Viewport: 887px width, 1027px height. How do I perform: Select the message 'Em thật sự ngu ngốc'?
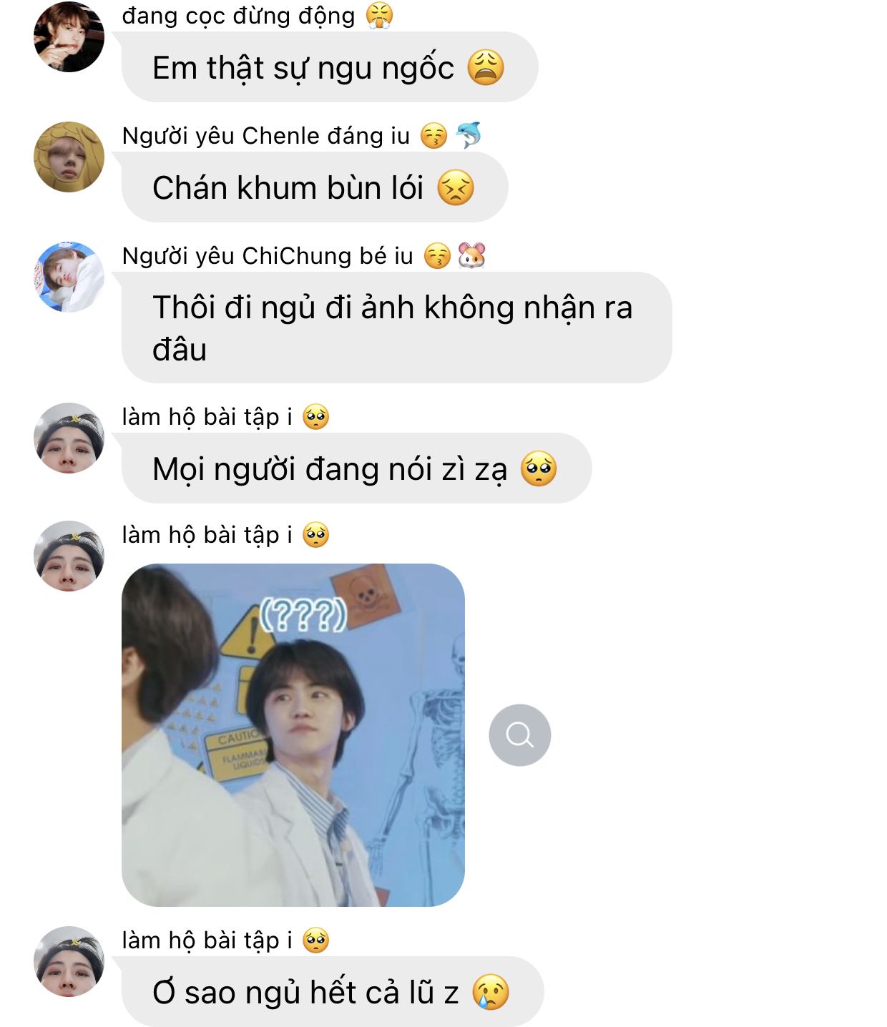pyautogui.click(x=330, y=67)
